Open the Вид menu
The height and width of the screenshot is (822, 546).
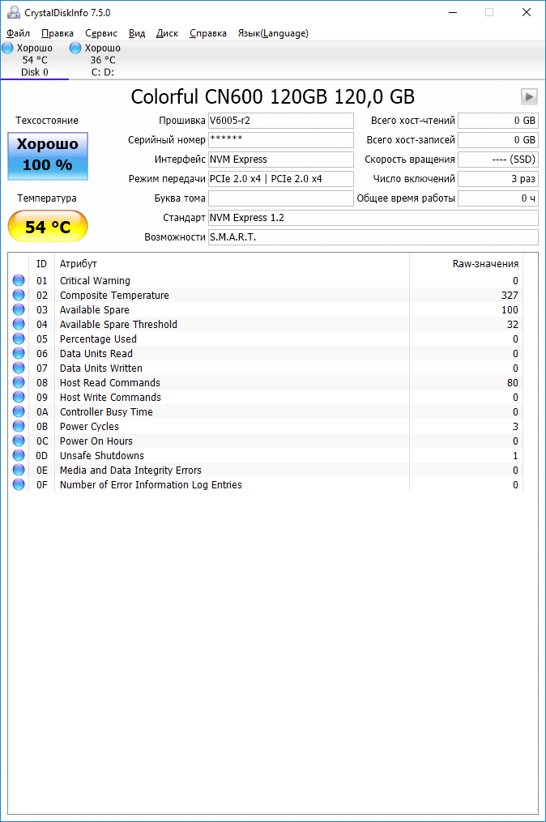(137, 33)
